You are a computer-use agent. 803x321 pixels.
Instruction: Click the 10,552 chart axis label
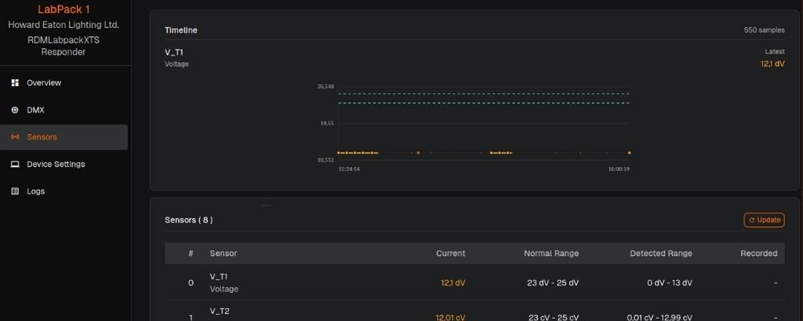point(326,160)
